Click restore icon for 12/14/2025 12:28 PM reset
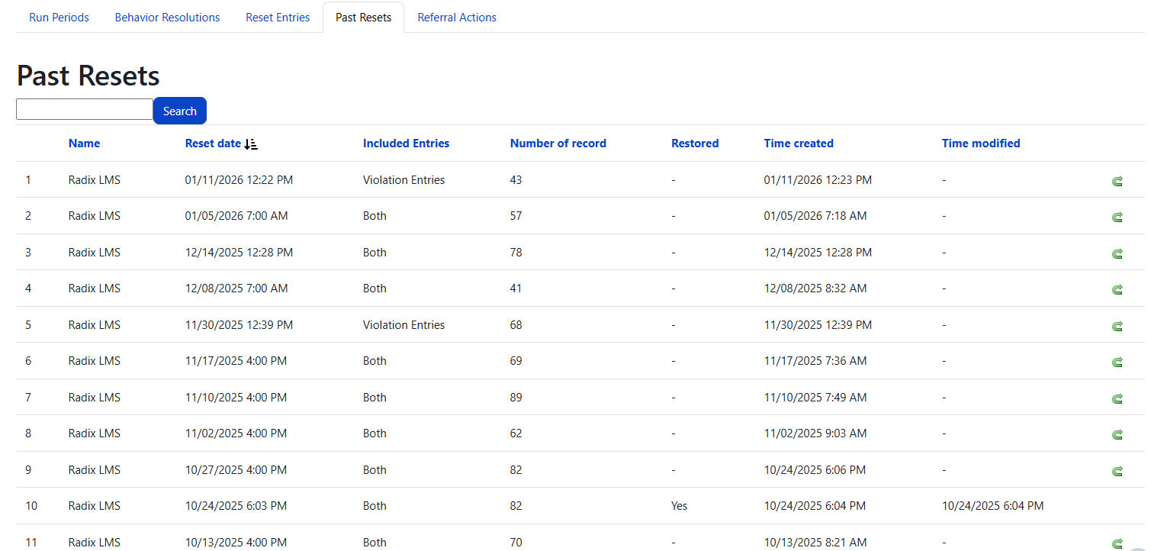This screenshot has height=551, width=1151. (1117, 253)
